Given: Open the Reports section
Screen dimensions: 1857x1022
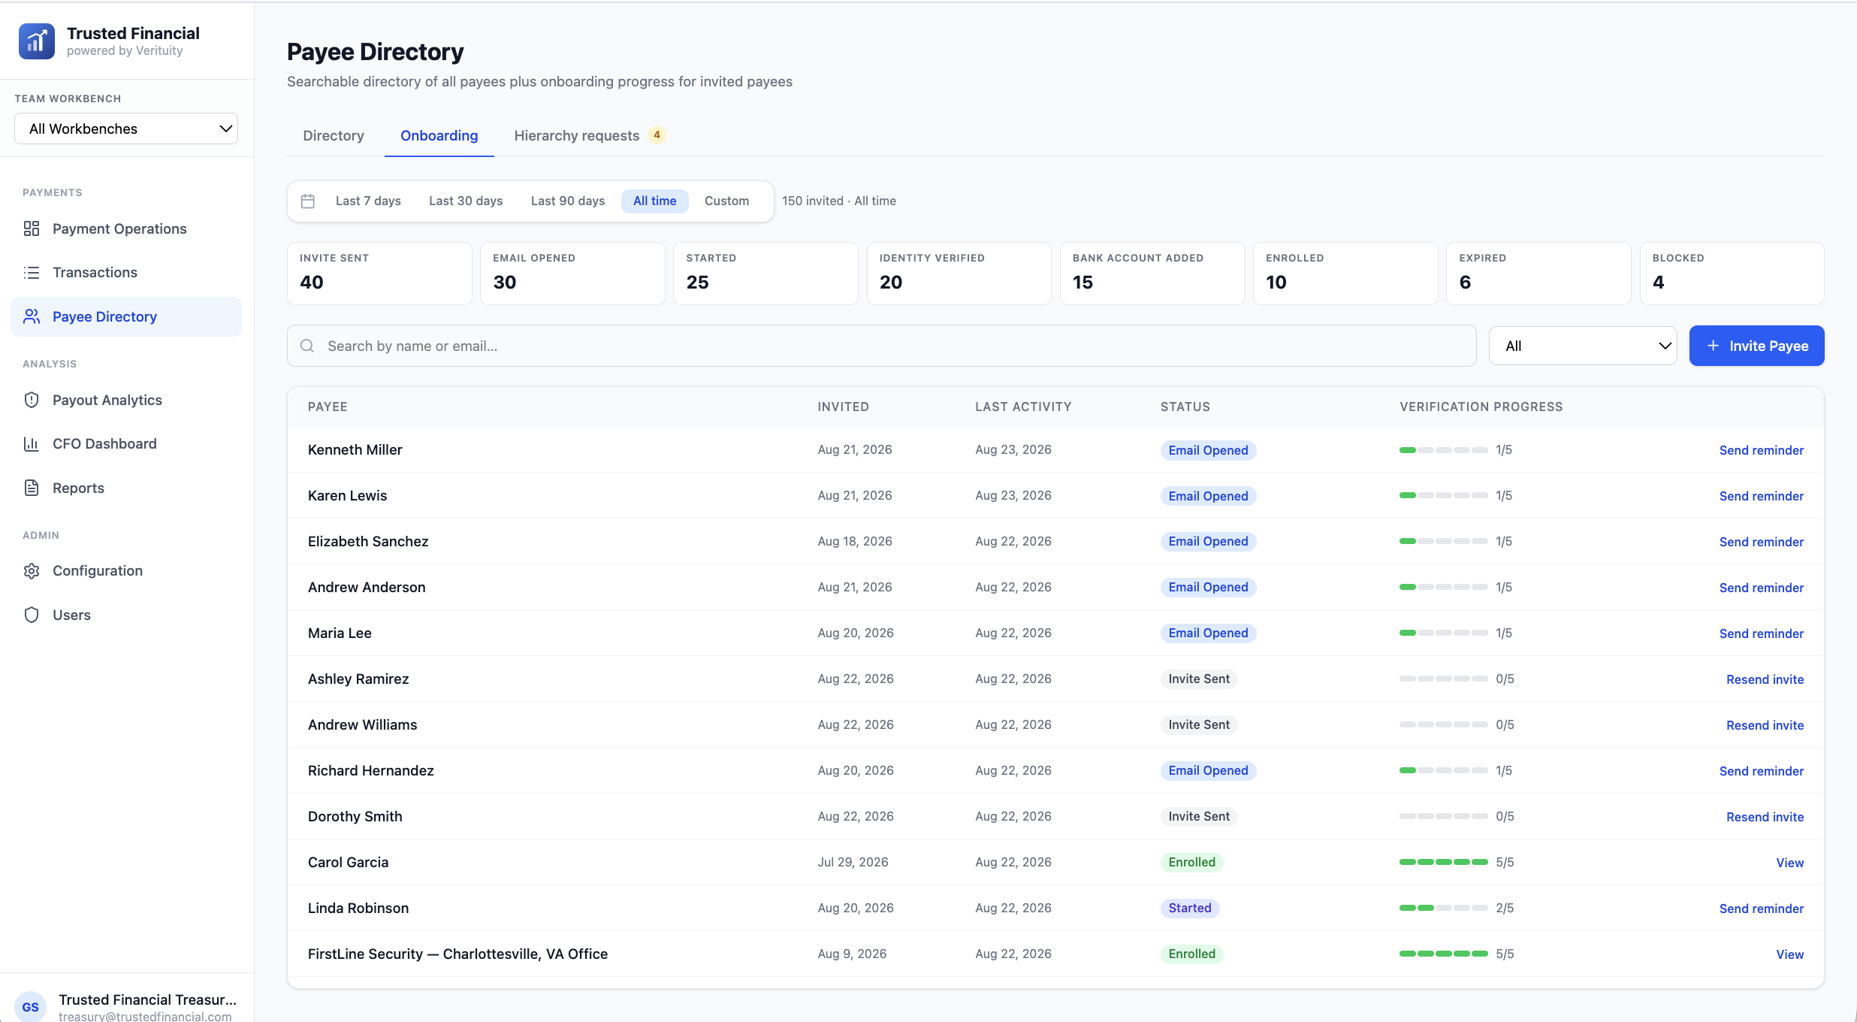Looking at the screenshot, I should 126,488.
